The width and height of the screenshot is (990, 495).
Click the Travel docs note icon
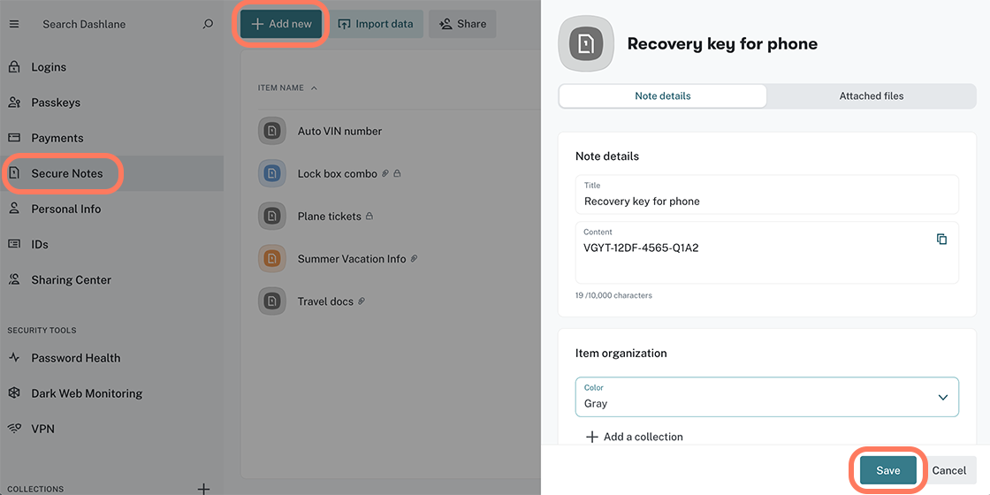[x=272, y=301]
